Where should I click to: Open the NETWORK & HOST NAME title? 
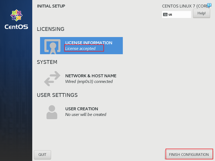[x=91, y=76]
